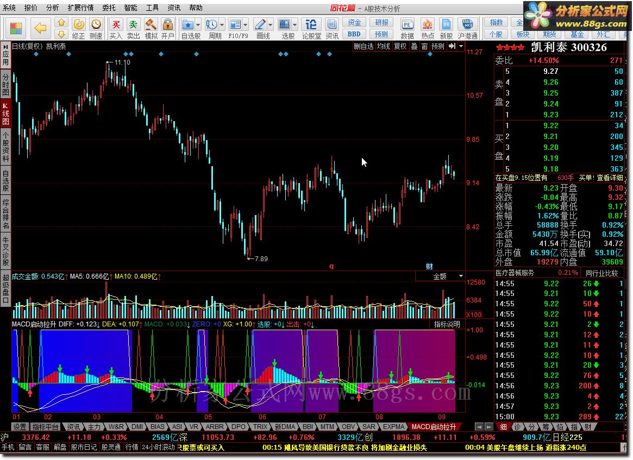The height and width of the screenshot is (460, 633).
Task: Open the 智能 menu
Action: (130, 8)
